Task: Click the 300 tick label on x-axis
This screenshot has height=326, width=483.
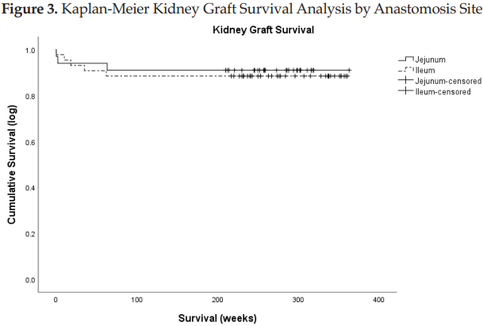Action: point(297,300)
